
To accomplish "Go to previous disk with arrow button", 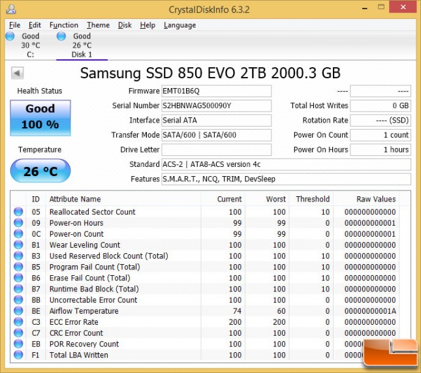I will click(x=17, y=73).
